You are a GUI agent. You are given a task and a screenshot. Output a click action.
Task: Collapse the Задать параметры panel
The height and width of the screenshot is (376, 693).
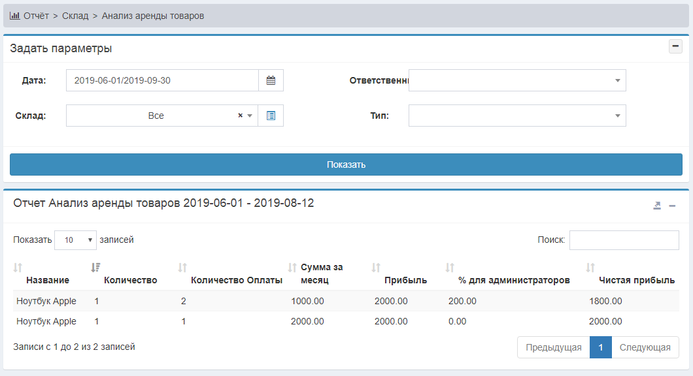point(675,47)
